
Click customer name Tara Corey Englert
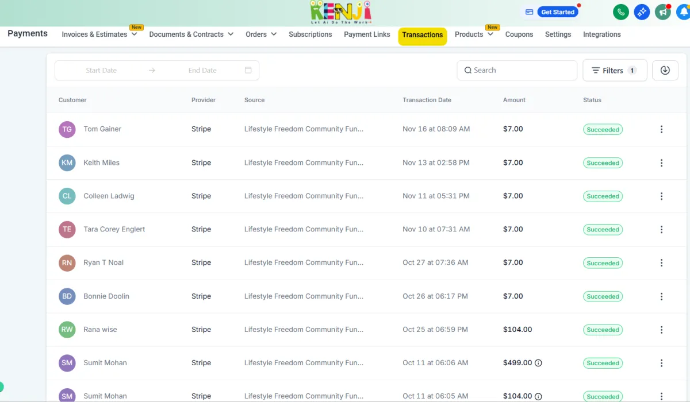114,229
